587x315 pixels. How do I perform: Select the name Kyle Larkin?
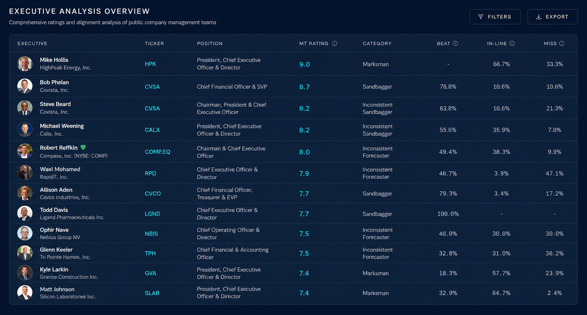(x=54, y=270)
